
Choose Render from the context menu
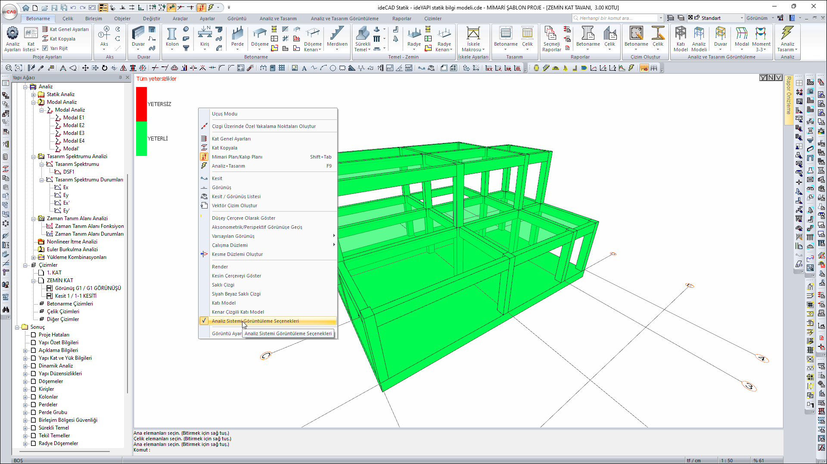220,267
